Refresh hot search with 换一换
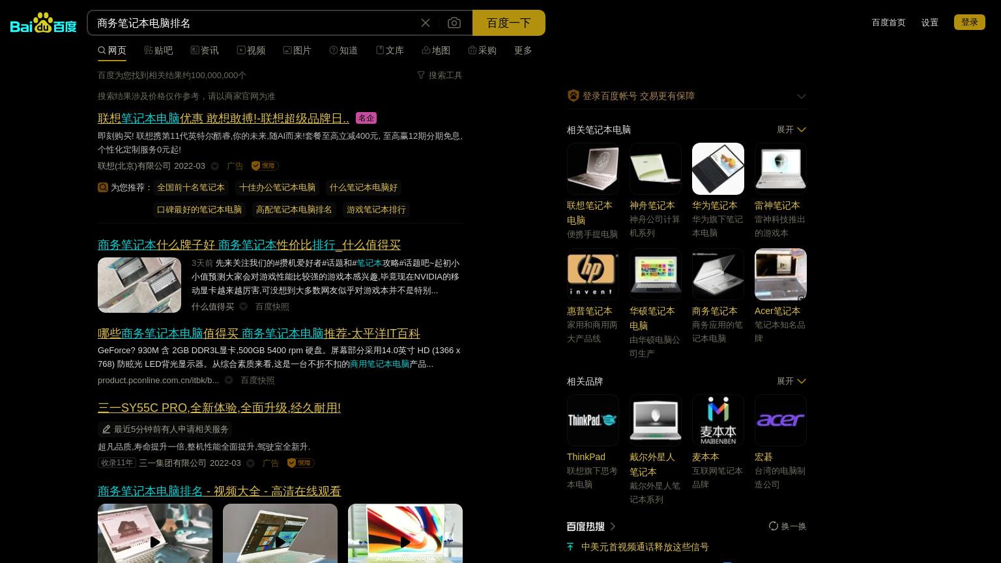 (x=787, y=526)
